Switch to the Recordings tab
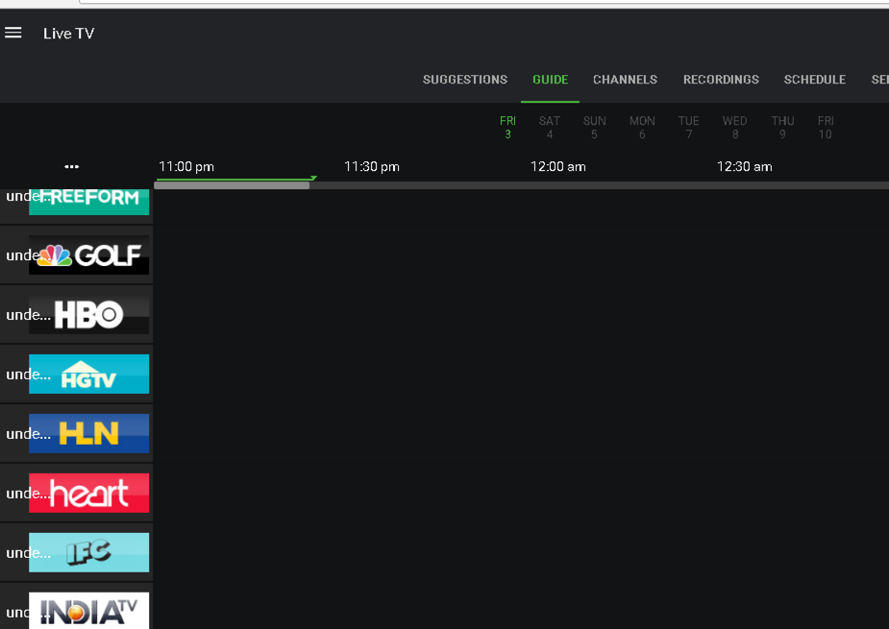 click(x=721, y=80)
